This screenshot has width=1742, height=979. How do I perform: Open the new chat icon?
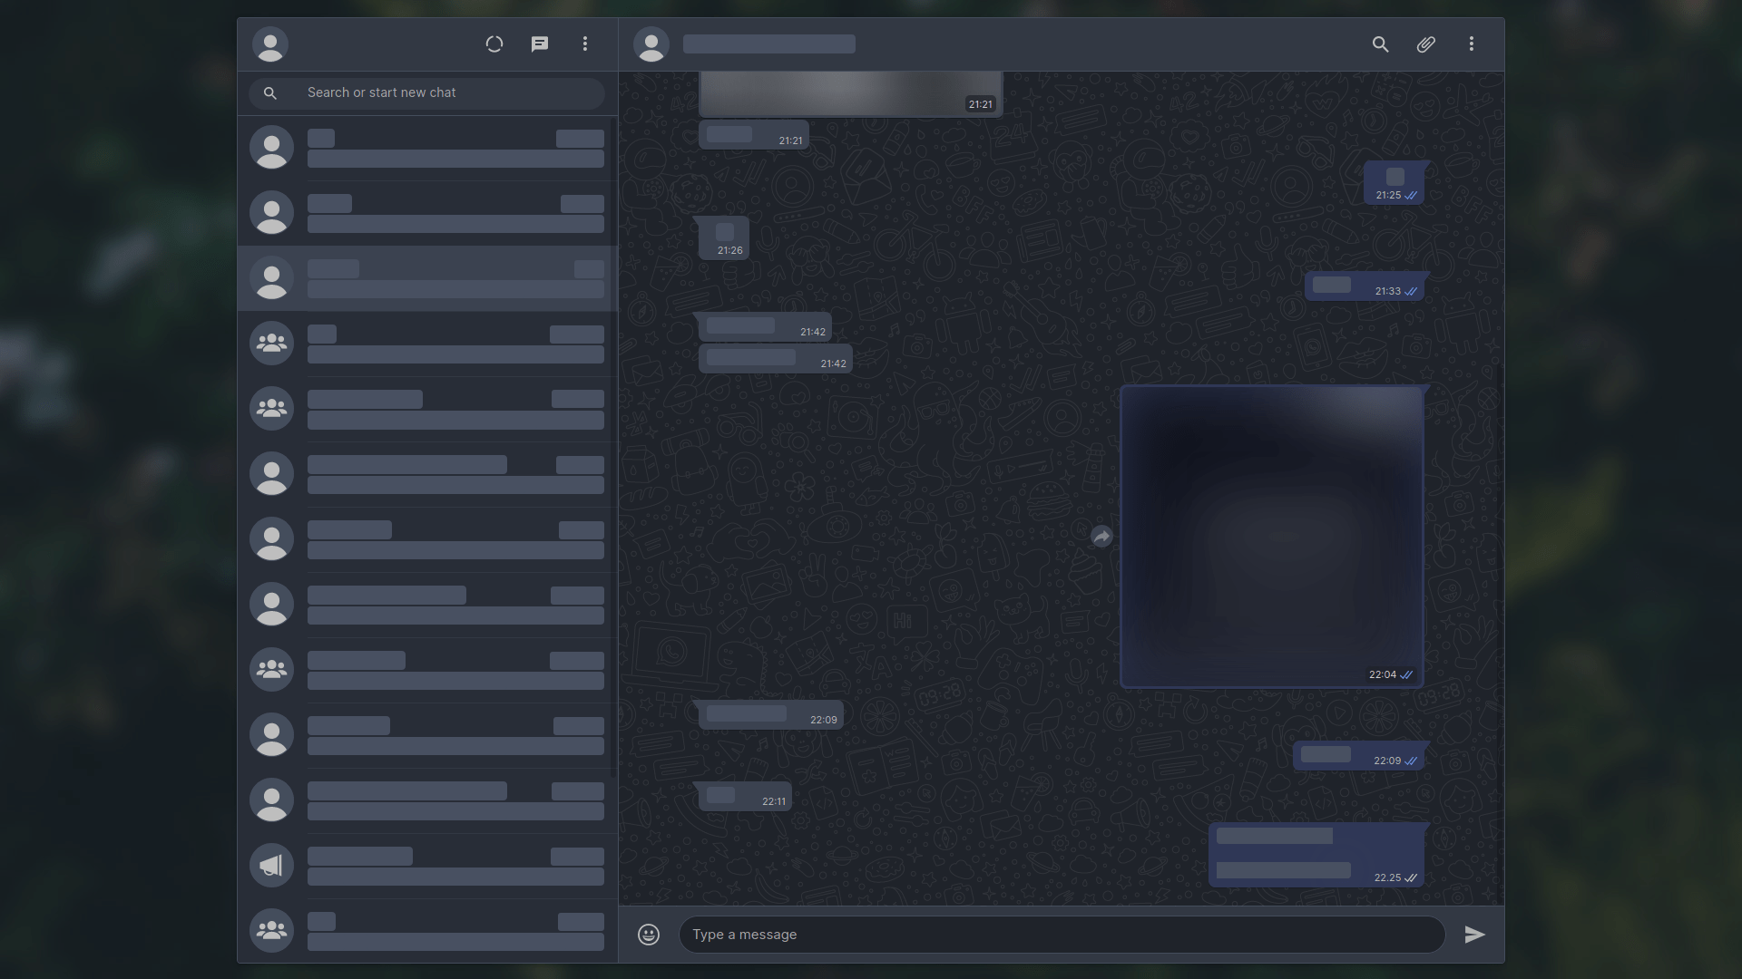[x=540, y=44]
